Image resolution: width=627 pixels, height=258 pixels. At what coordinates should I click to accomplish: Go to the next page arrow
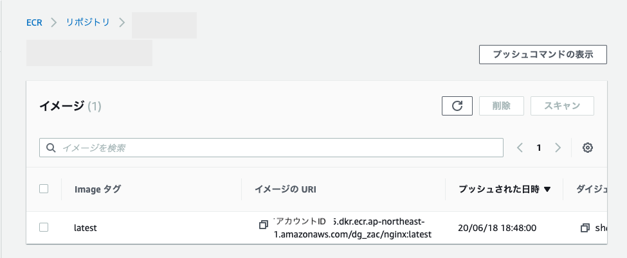558,148
